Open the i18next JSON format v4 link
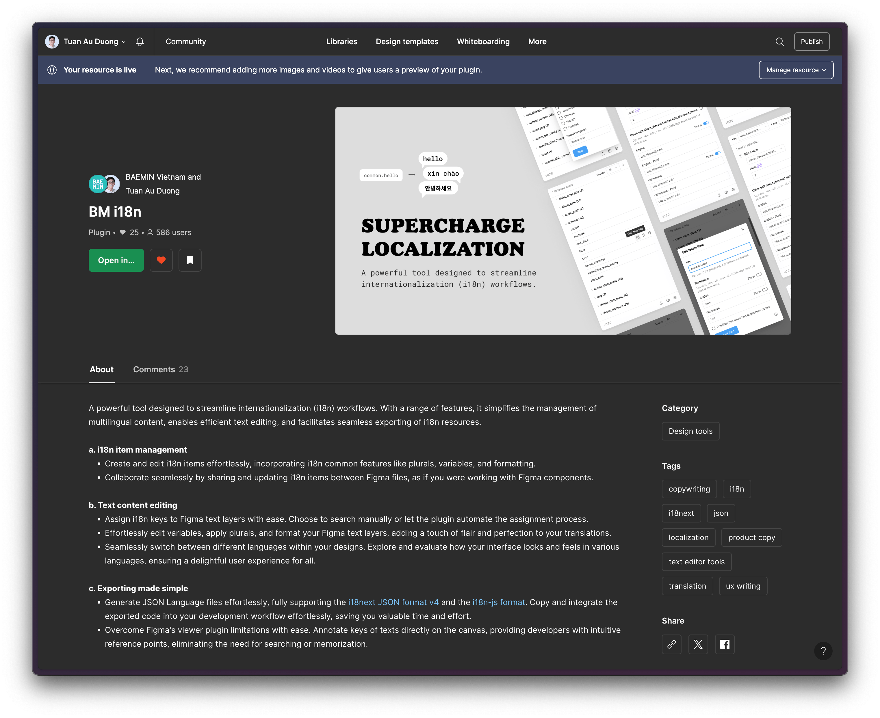This screenshot has width=880, height=718. [x=393, y=602]
